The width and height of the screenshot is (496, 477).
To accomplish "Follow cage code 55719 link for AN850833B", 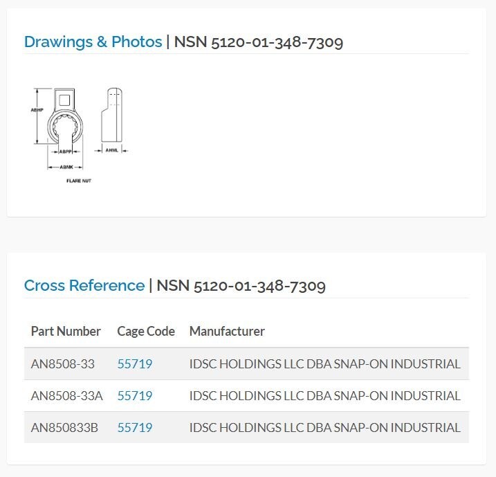I will [x=135, y=428].
